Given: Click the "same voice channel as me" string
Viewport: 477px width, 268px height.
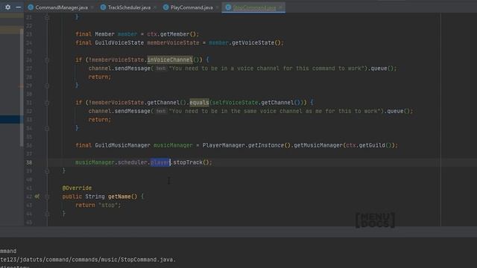Looking at the screenshot, I should pos(275,111).
